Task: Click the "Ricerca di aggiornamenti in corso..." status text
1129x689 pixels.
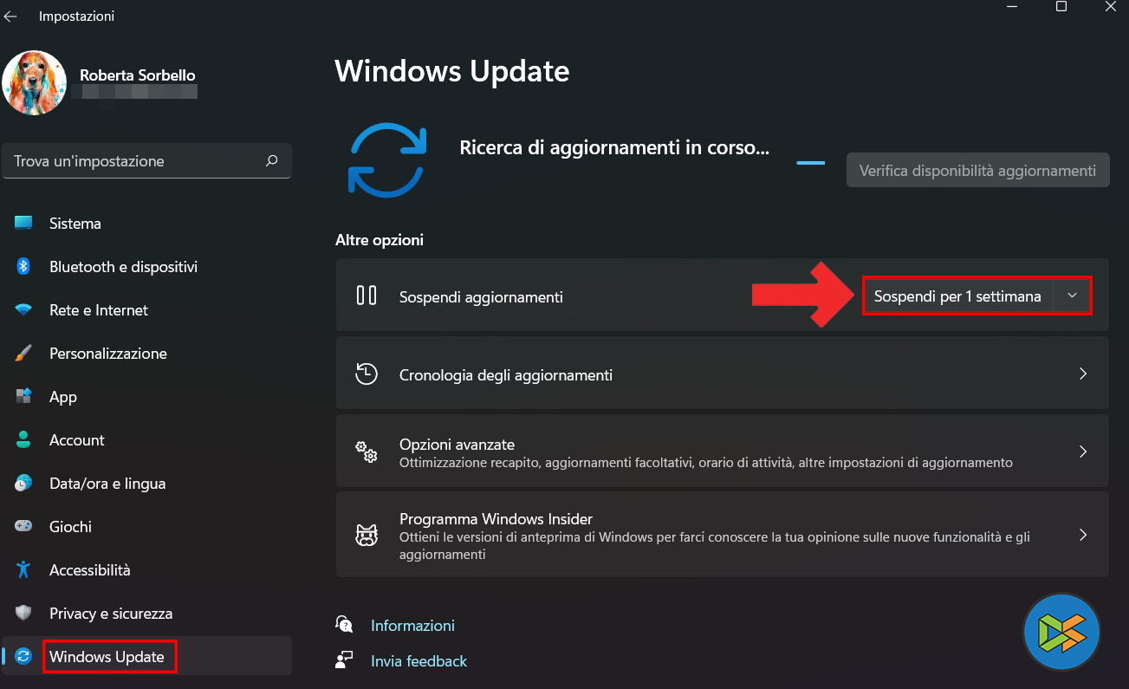Action: 614,147
